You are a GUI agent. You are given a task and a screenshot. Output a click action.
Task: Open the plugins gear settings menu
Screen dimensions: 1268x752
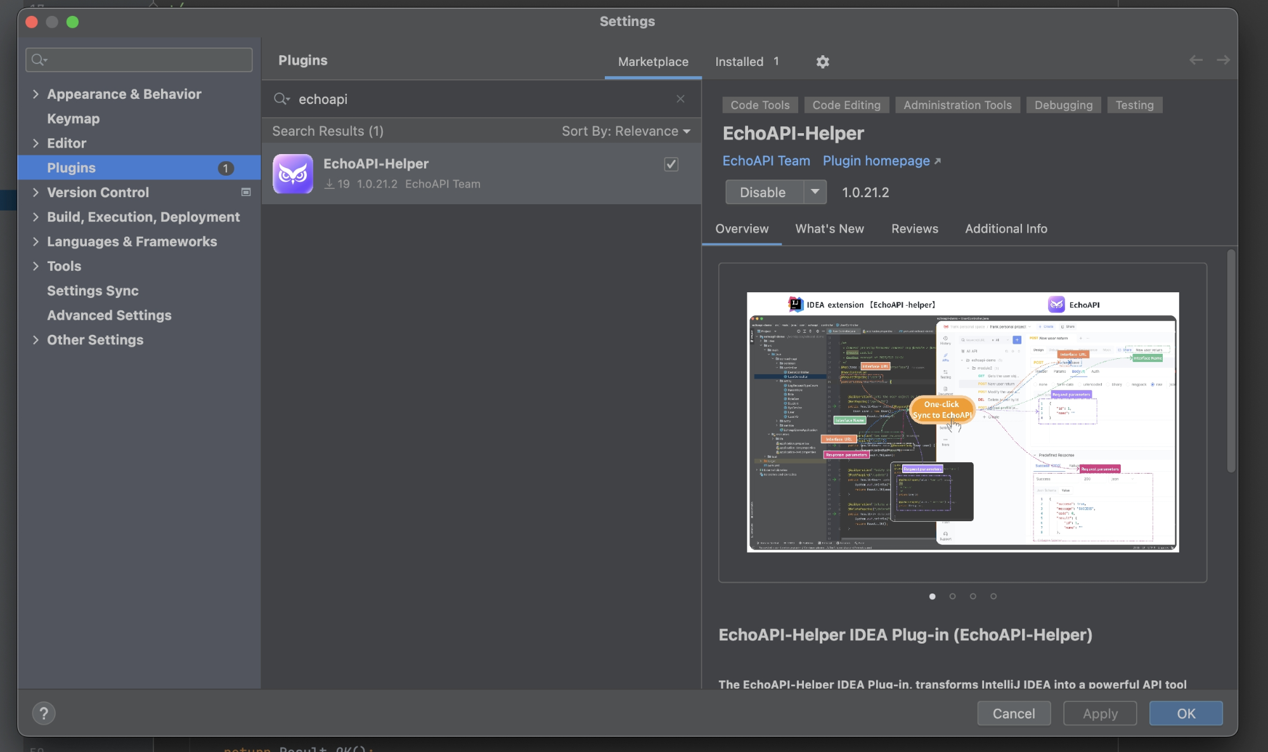point(822,62)
